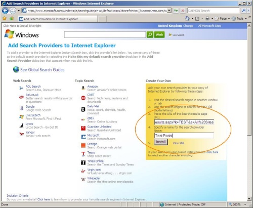Click in the DAEMON Search box
Viewport: 253px width, 208px height.
(x=214, y=11)
